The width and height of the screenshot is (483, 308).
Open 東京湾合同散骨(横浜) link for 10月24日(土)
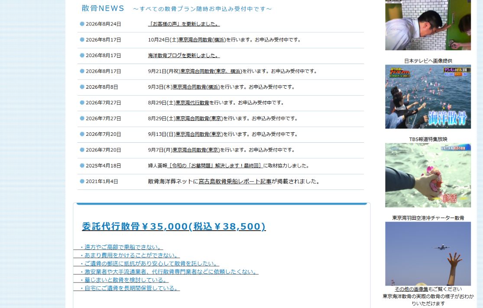tap(202, 40)
